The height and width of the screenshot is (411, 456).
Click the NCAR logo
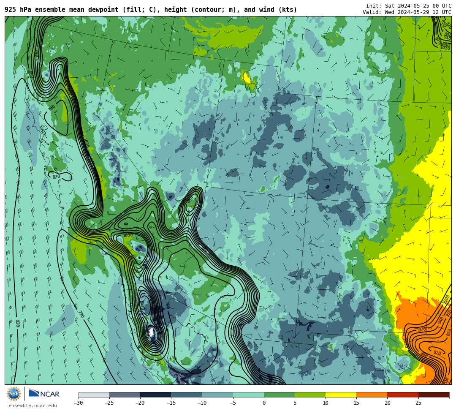(x=44, y=394)
